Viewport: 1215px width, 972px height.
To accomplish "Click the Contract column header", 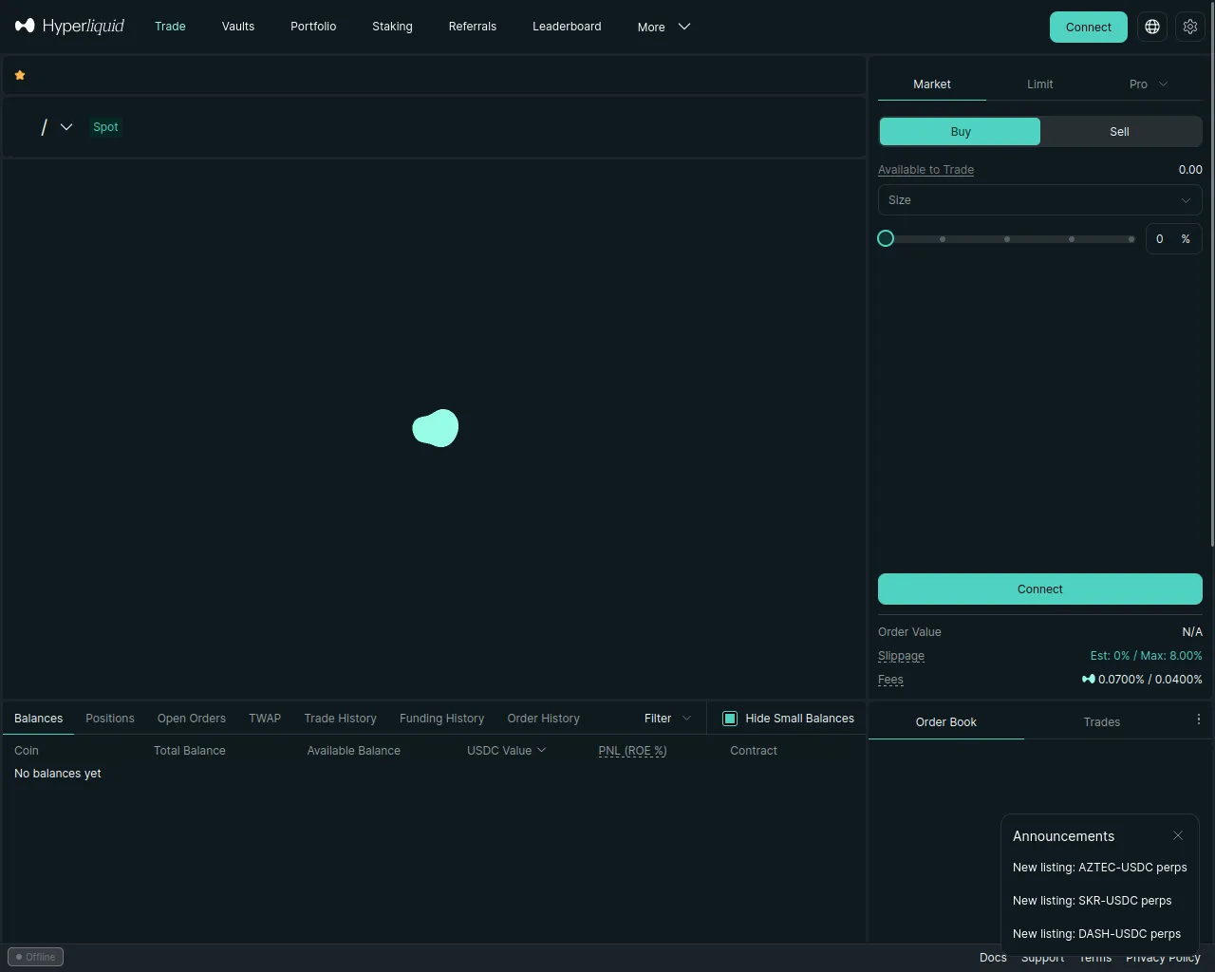I will pyautogui.click(x=754, y=750).
